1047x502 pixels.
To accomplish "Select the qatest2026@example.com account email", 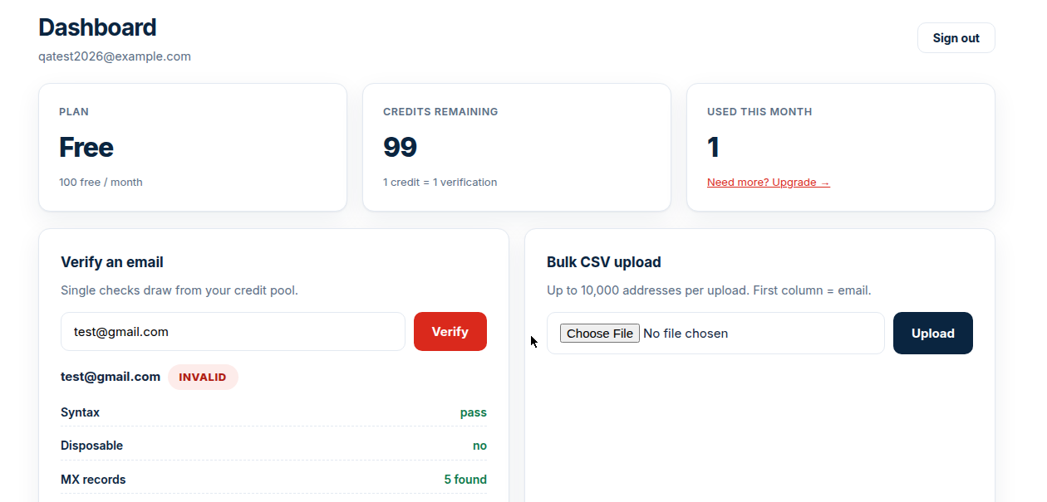I will tap(115, 56).
